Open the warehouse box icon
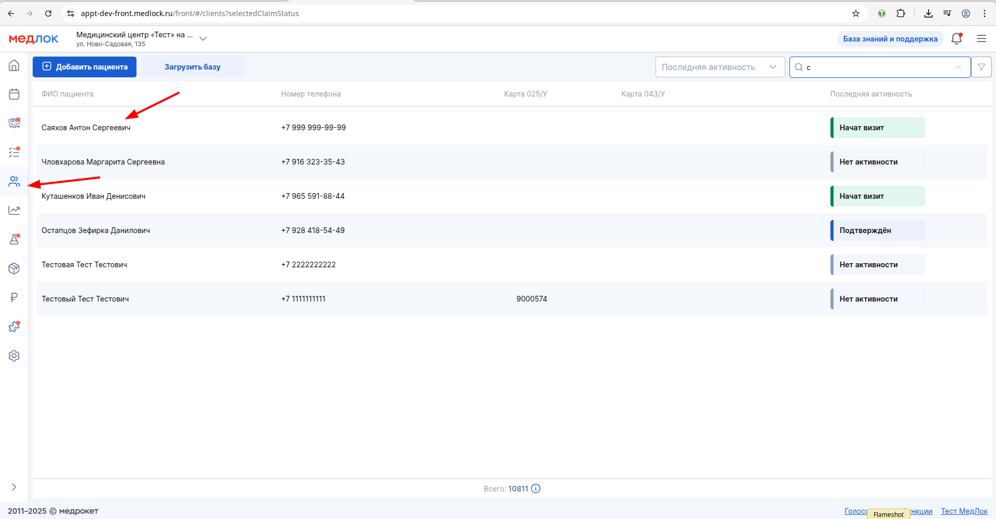 coord(14,268)
